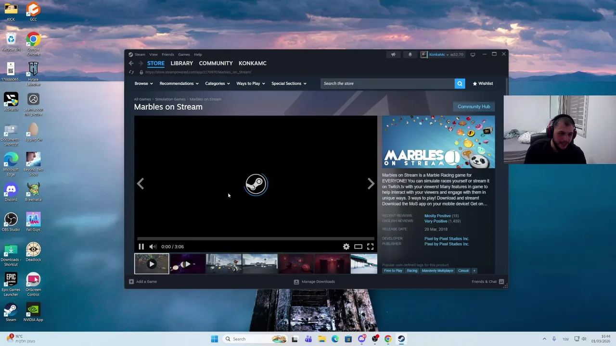The image size is (616, 346).
Task: Open the Steam menu in the title bar
Action: 140,54
